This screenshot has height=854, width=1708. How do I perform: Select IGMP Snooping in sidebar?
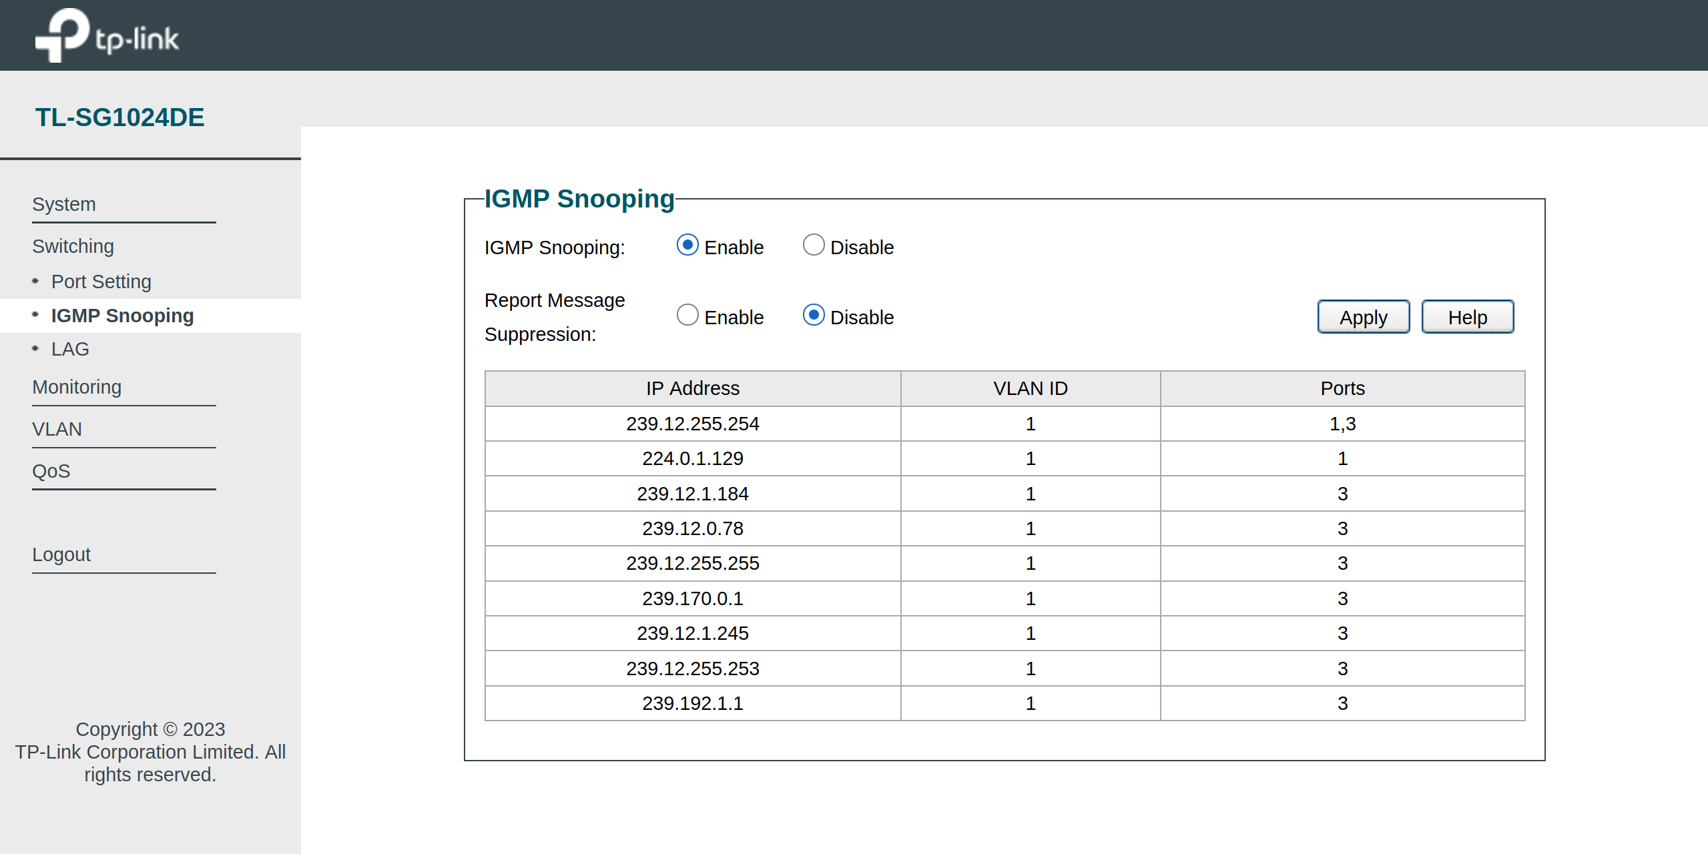pos(123,316)
